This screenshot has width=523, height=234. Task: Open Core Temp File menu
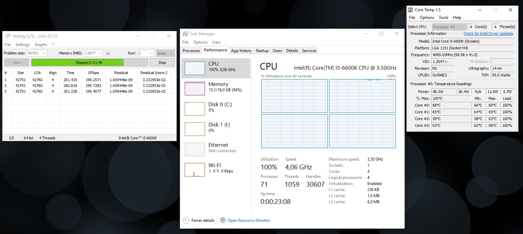(x=412, y=18)
